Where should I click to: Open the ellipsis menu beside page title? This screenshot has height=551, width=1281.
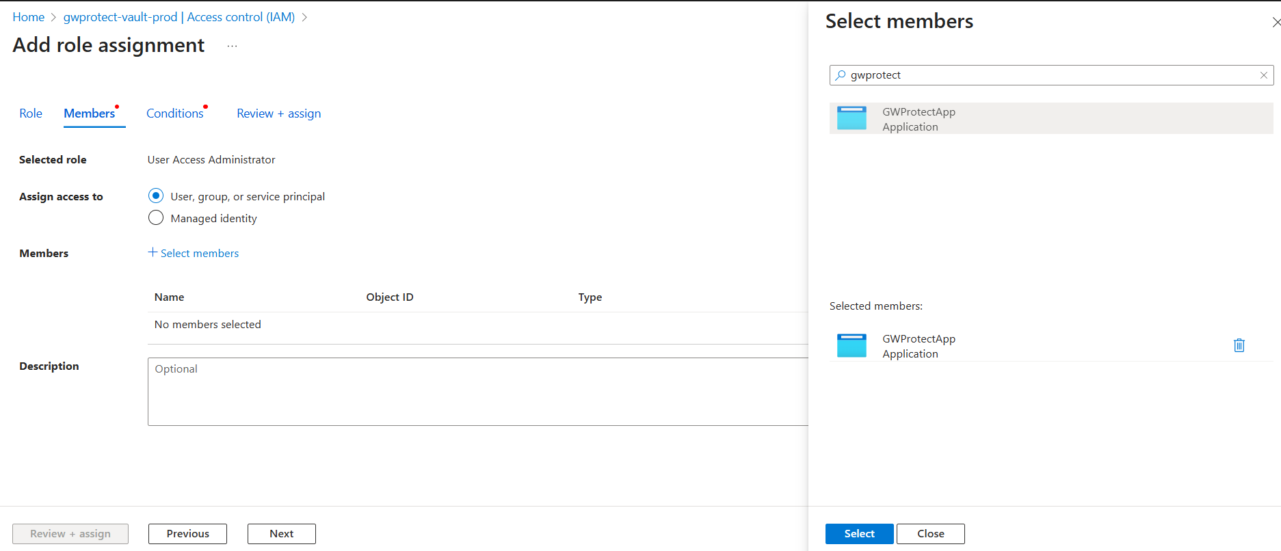pos(232,46)
